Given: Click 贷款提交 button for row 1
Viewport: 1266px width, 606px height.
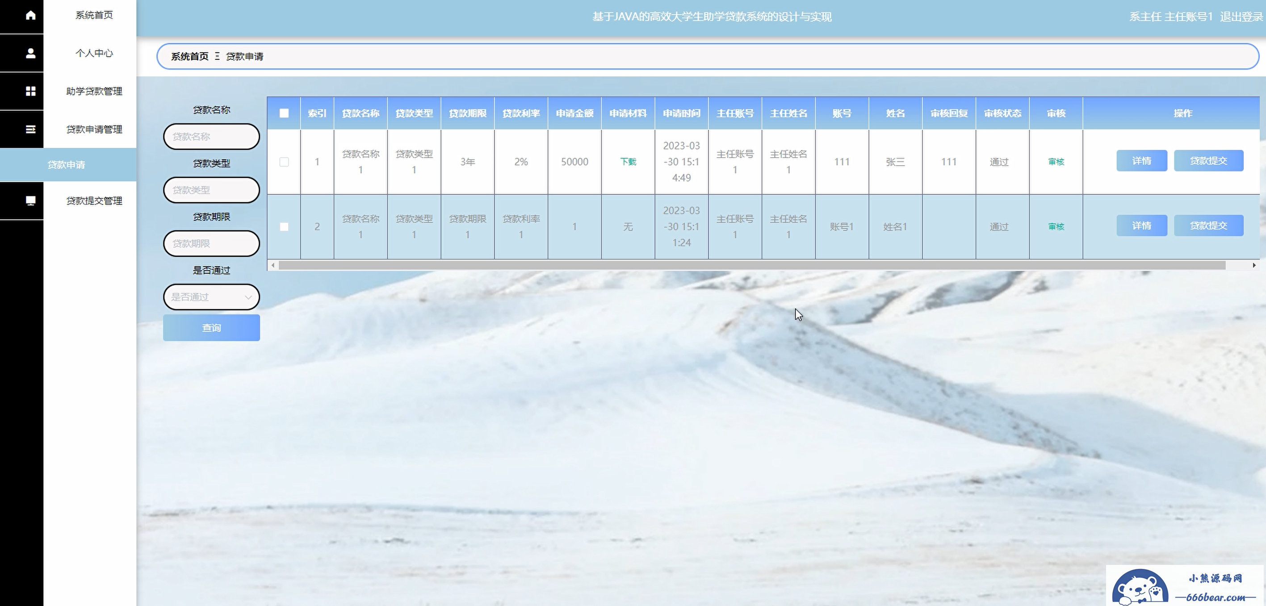Looking at the screenshot, I should coord(1208,161).
